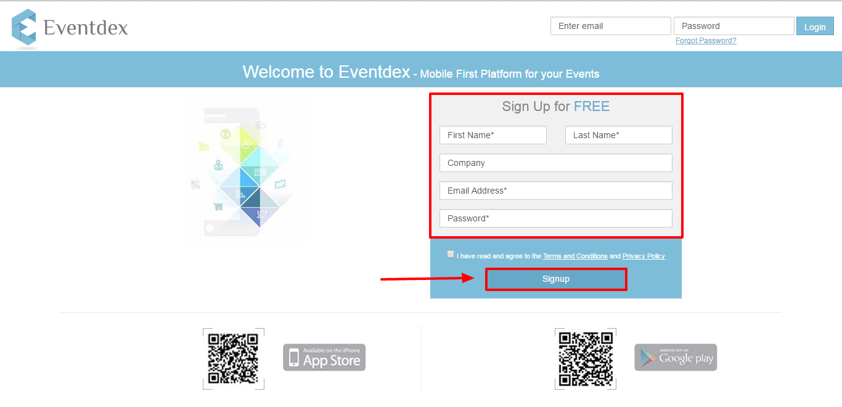Viewport: 842px width, 407px height.
Task: Open the App Store download badge
Action: pyautogui.click(x=324, y=358)
